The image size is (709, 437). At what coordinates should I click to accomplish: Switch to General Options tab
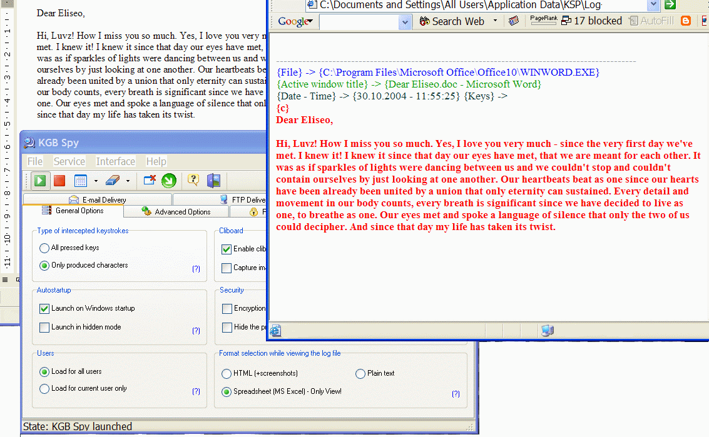coord(73,211)
